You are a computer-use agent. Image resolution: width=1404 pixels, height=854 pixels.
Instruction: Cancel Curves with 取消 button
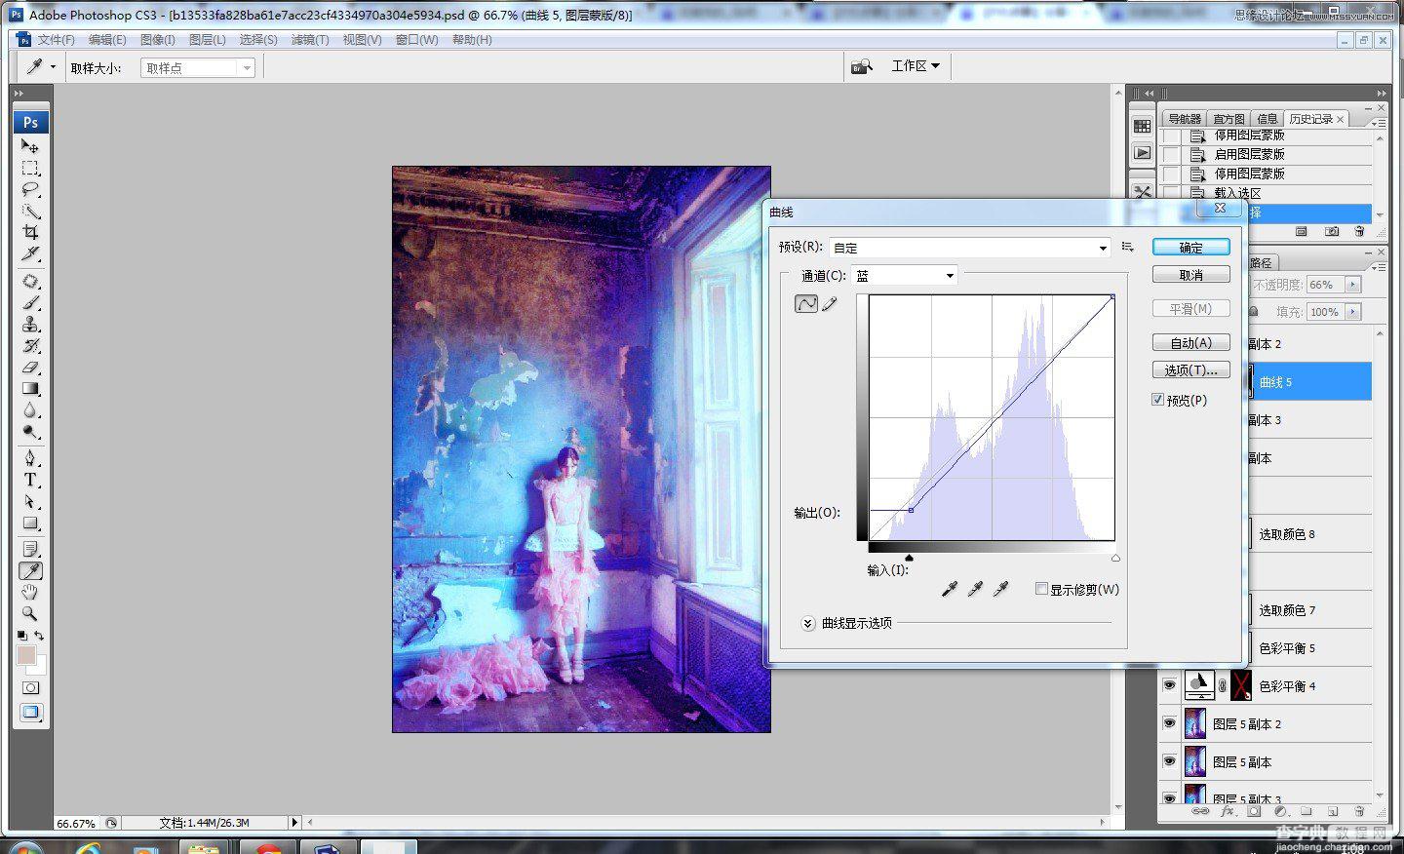1190,275
